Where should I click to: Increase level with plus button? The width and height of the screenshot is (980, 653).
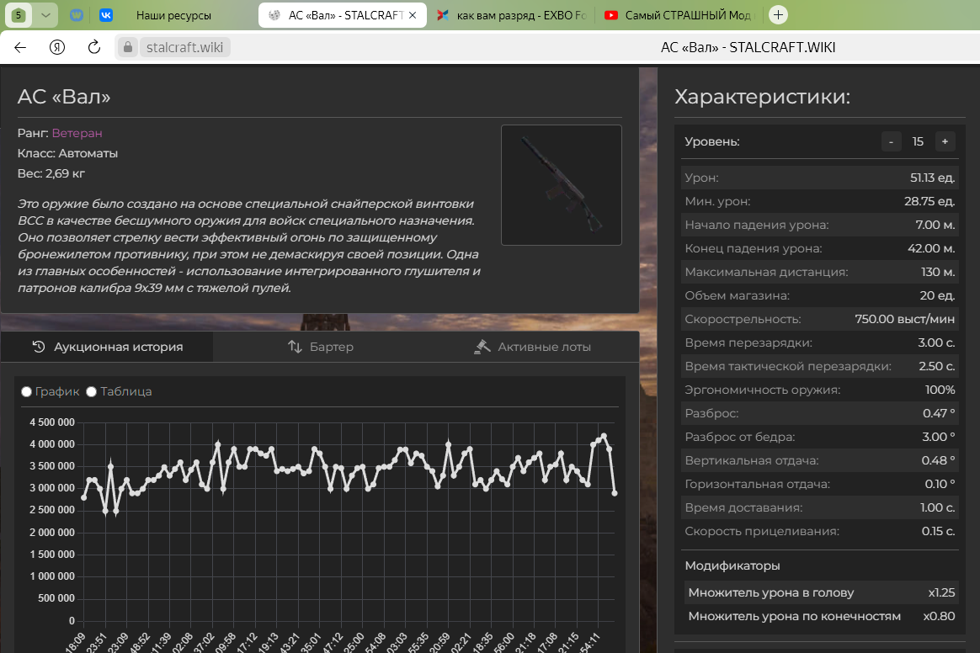(x=945, y=142)
